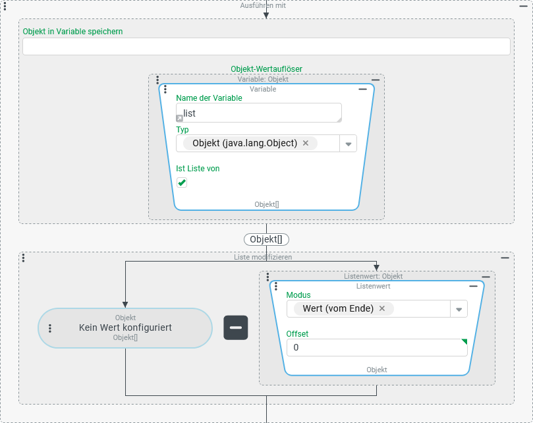The width and height of the screenshot is (533, 423).
Task: Collapse the Listenwert node
Action: [x=472, y=287]
